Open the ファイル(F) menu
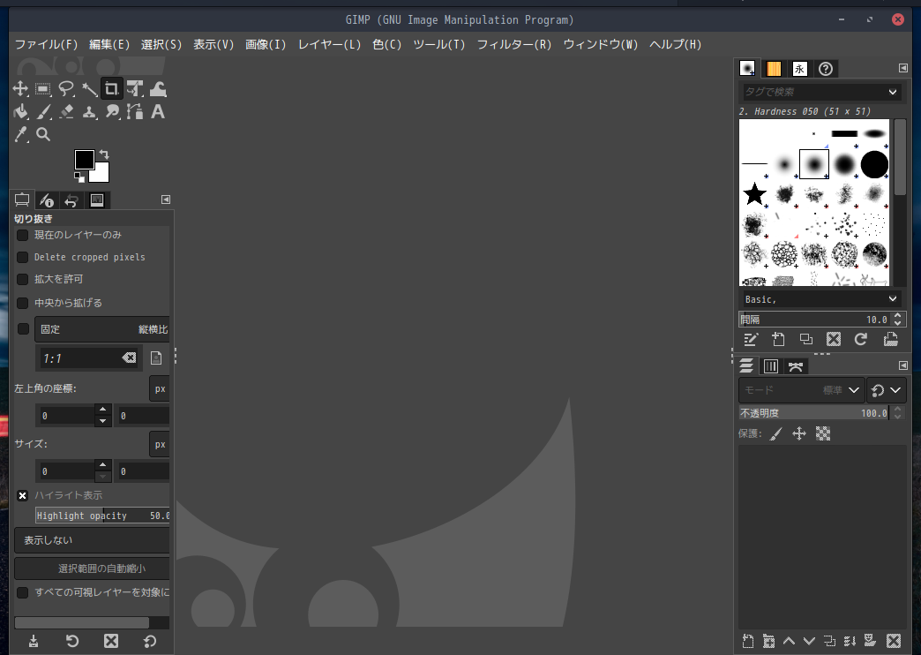Screen dimensions: 921x655 click(x=46, y=45)
